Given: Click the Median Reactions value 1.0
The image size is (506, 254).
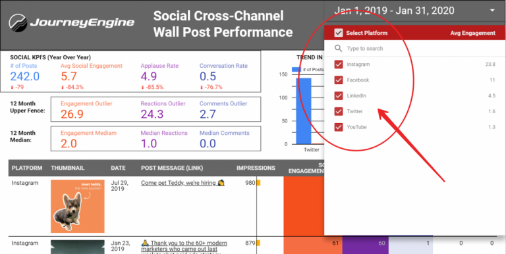Looking at the screenshot, I should [x=149, y=143].
